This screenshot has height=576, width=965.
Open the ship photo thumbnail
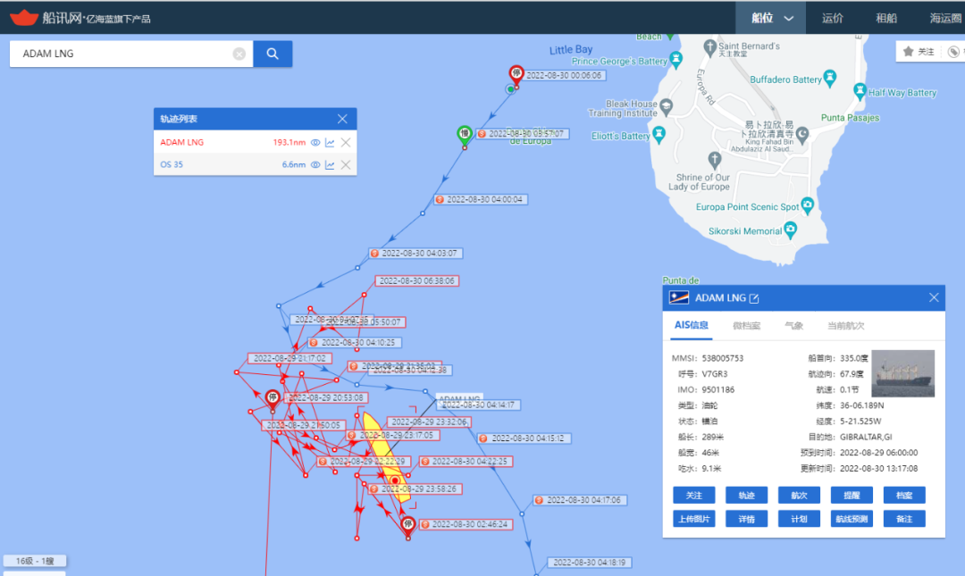[902, 373]
